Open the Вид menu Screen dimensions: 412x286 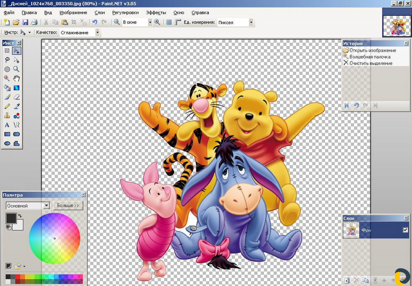pyautogui.click(x=48, y=13)
